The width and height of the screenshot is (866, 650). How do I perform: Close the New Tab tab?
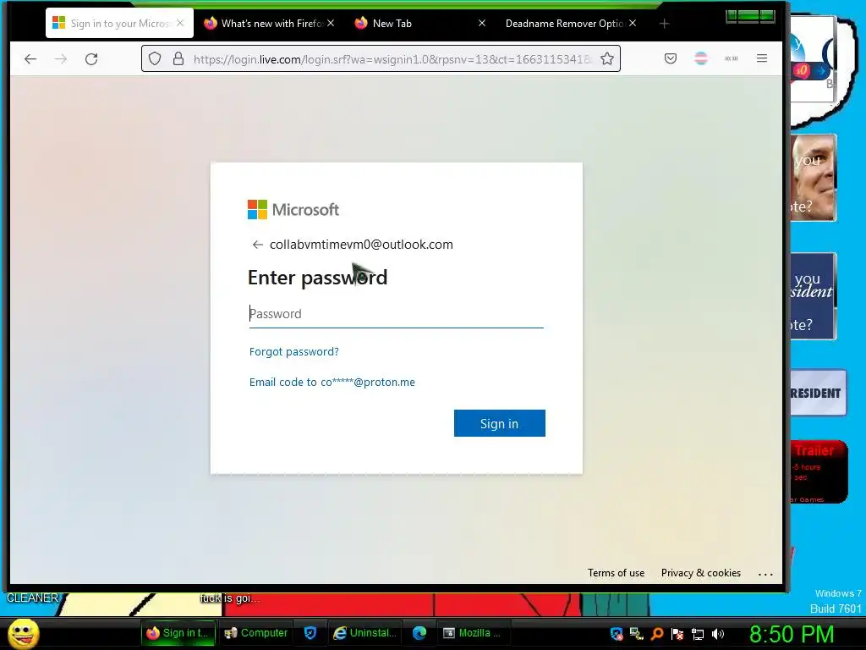[x=481, y=23]
